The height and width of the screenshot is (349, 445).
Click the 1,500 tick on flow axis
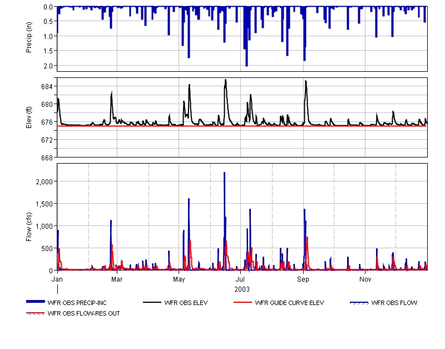coord(44,204)
